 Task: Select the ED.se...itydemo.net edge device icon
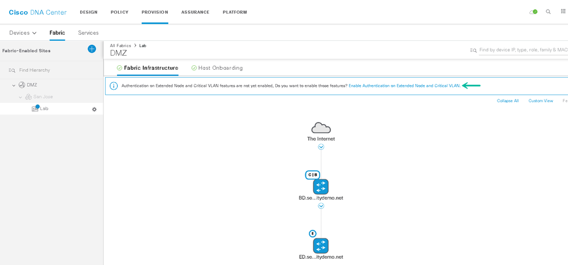[x=321, y=246]
